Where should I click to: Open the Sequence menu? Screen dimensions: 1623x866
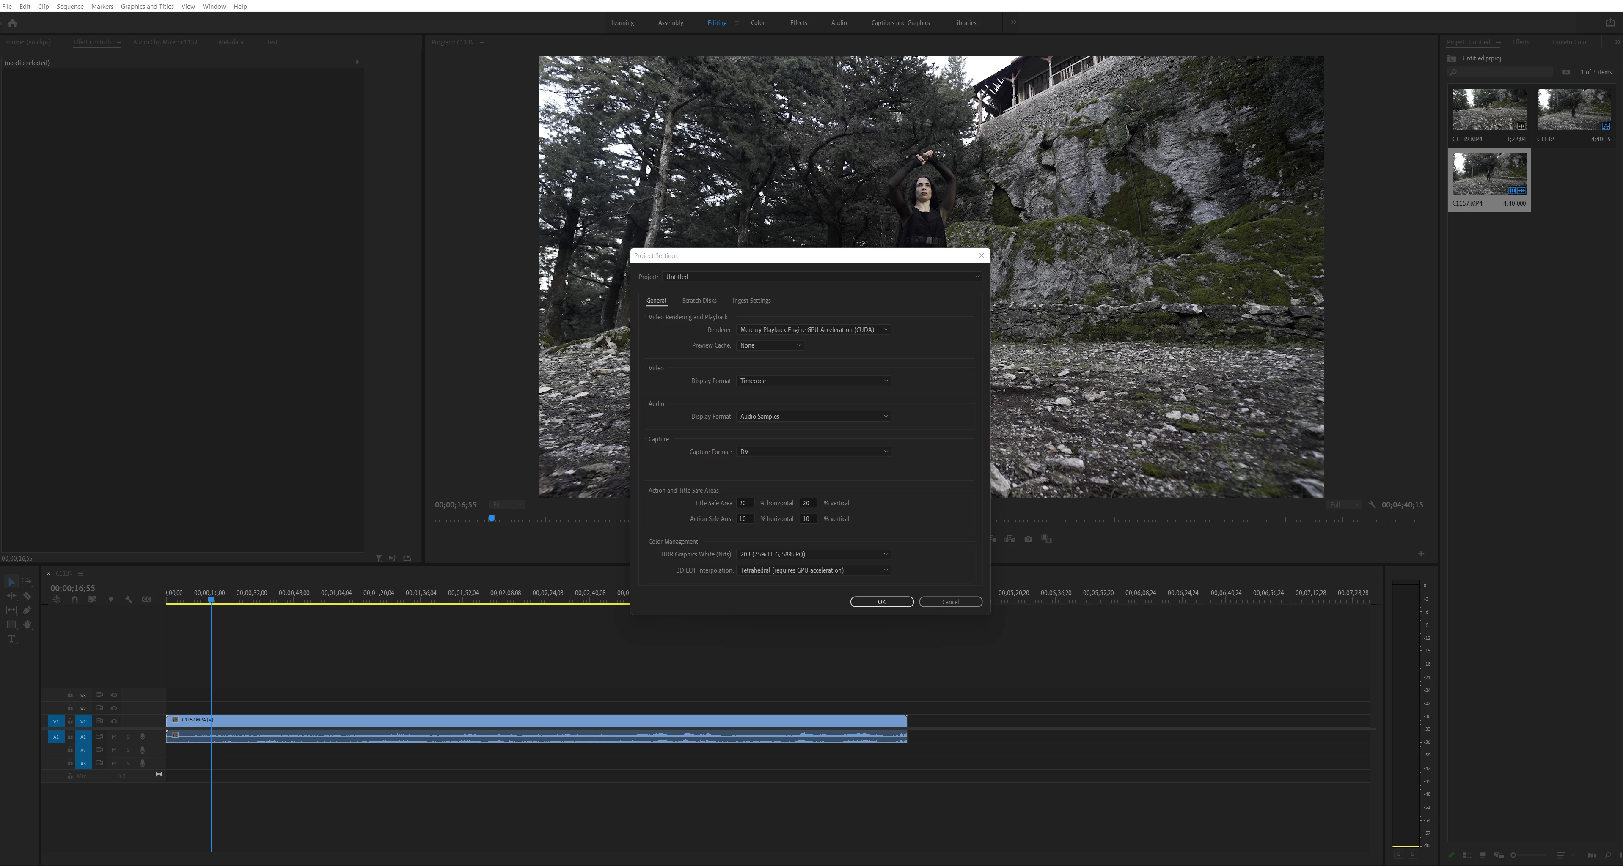70,6
